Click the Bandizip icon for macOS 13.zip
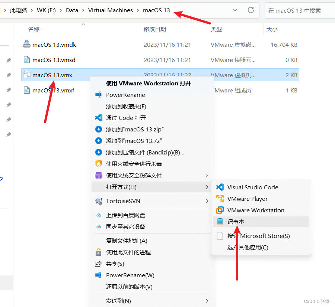This screenshot has width=335, height=307. tap(99, 129)
